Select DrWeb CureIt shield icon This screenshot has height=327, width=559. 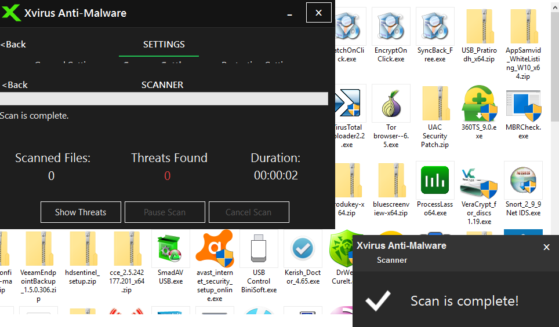coord(342,248)
